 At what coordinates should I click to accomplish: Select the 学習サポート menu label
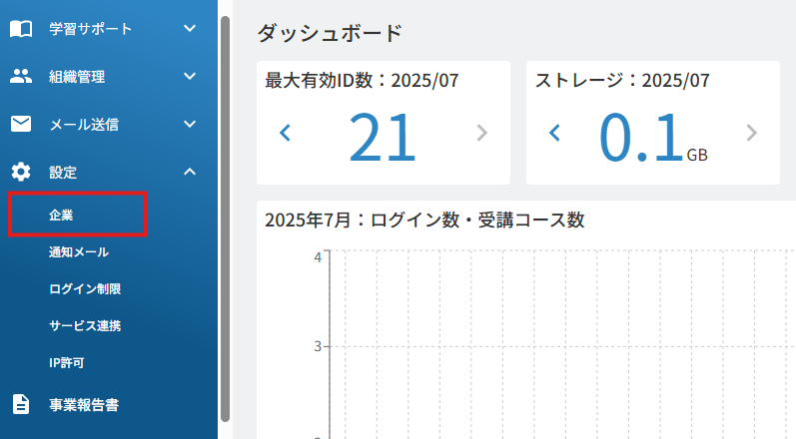pos(90,29)
